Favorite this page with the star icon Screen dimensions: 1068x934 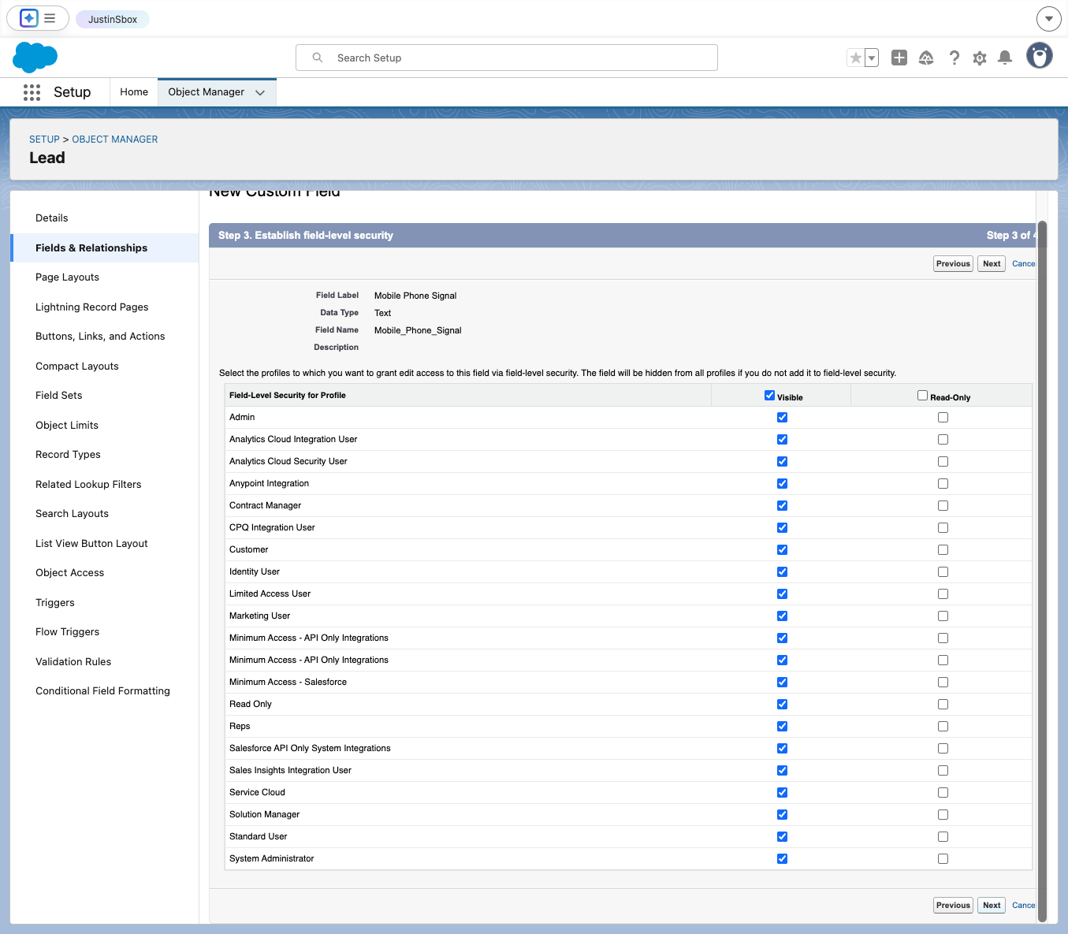point(855,58)
